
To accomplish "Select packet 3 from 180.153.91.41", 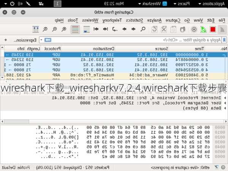I will pos(116,65).
